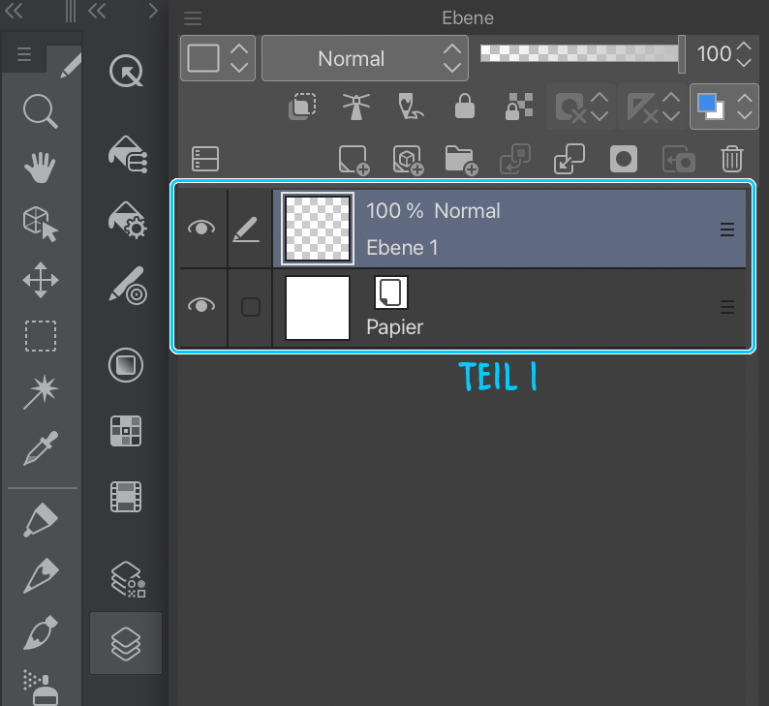The width and height of the screenshot is (769, 706).
Task: Select the Eyedropper tool
Action: [x=40, y=447]
